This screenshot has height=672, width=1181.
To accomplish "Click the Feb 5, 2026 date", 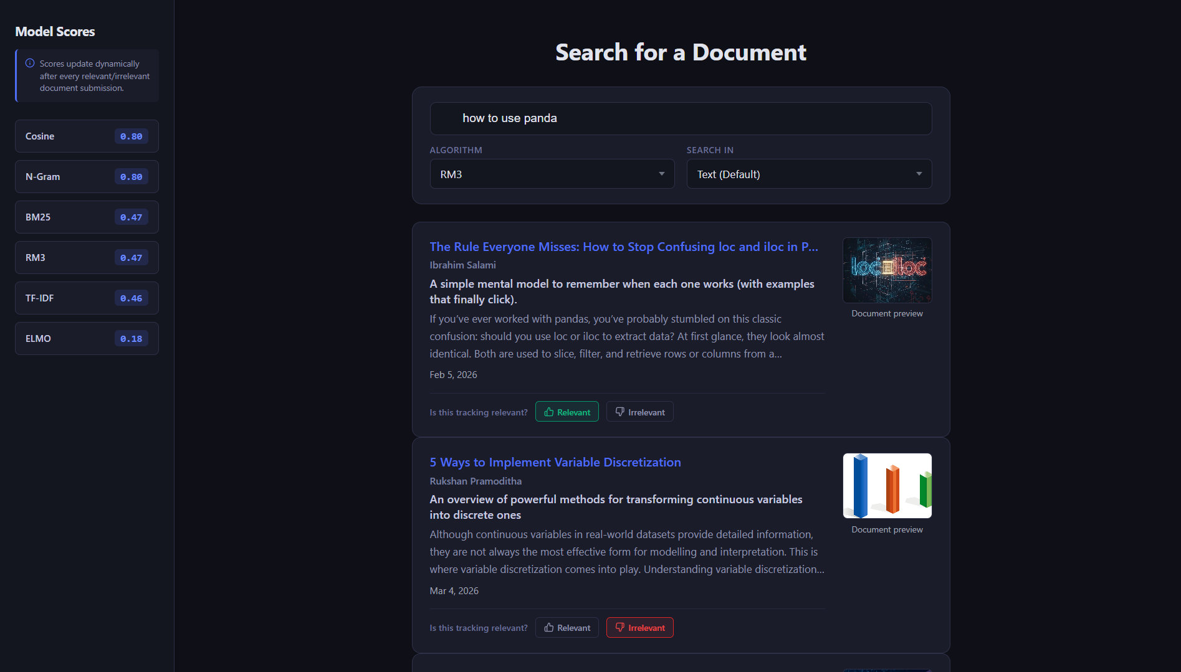I will [x=453, y=374].
